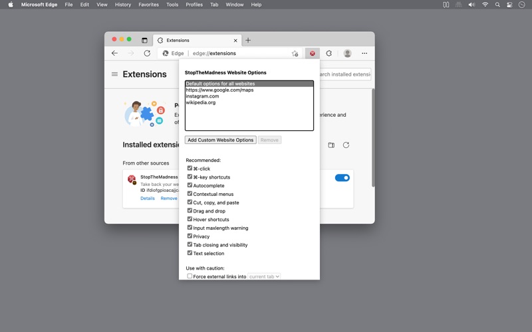
Task: Add this page to favorites star icon
Action: (x=295, y=53)
